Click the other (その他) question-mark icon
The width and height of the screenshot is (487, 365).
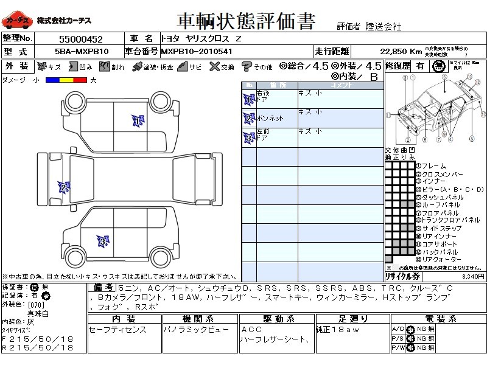pos(247,66)
